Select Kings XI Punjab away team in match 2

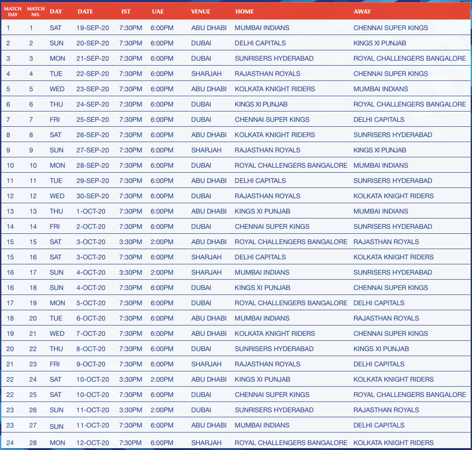380,43
